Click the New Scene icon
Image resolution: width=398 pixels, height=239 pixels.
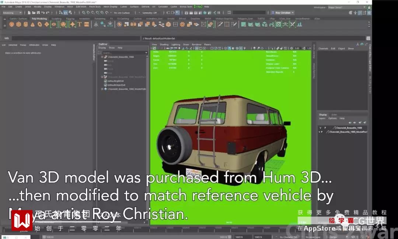pos(29,13)
